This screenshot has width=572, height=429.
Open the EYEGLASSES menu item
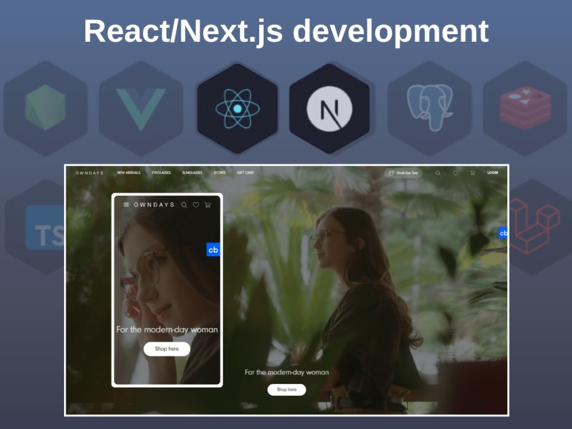[161, 173]
